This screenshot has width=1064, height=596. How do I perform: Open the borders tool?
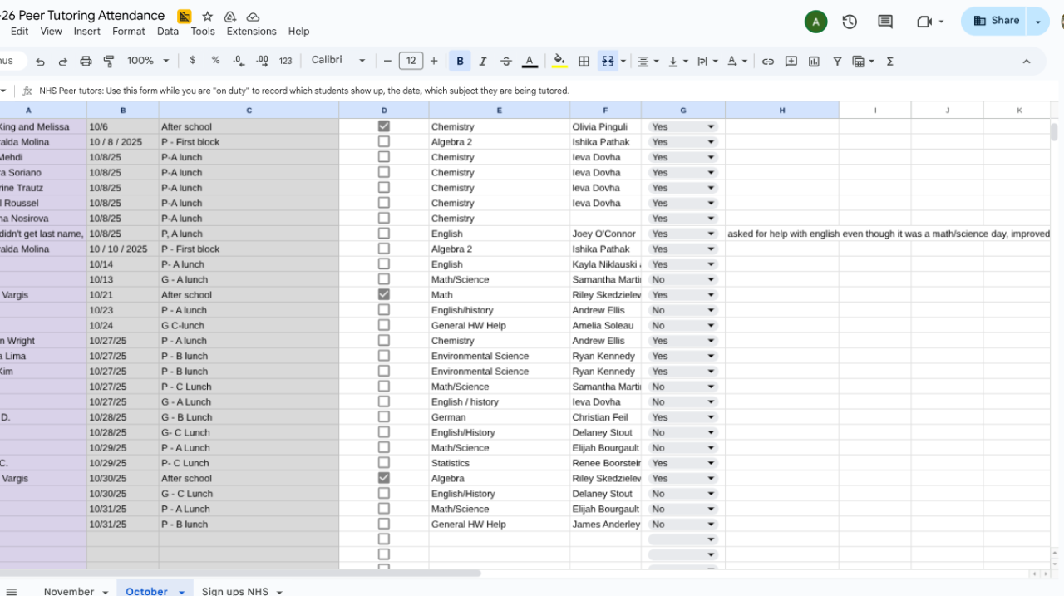click(584, 61)
